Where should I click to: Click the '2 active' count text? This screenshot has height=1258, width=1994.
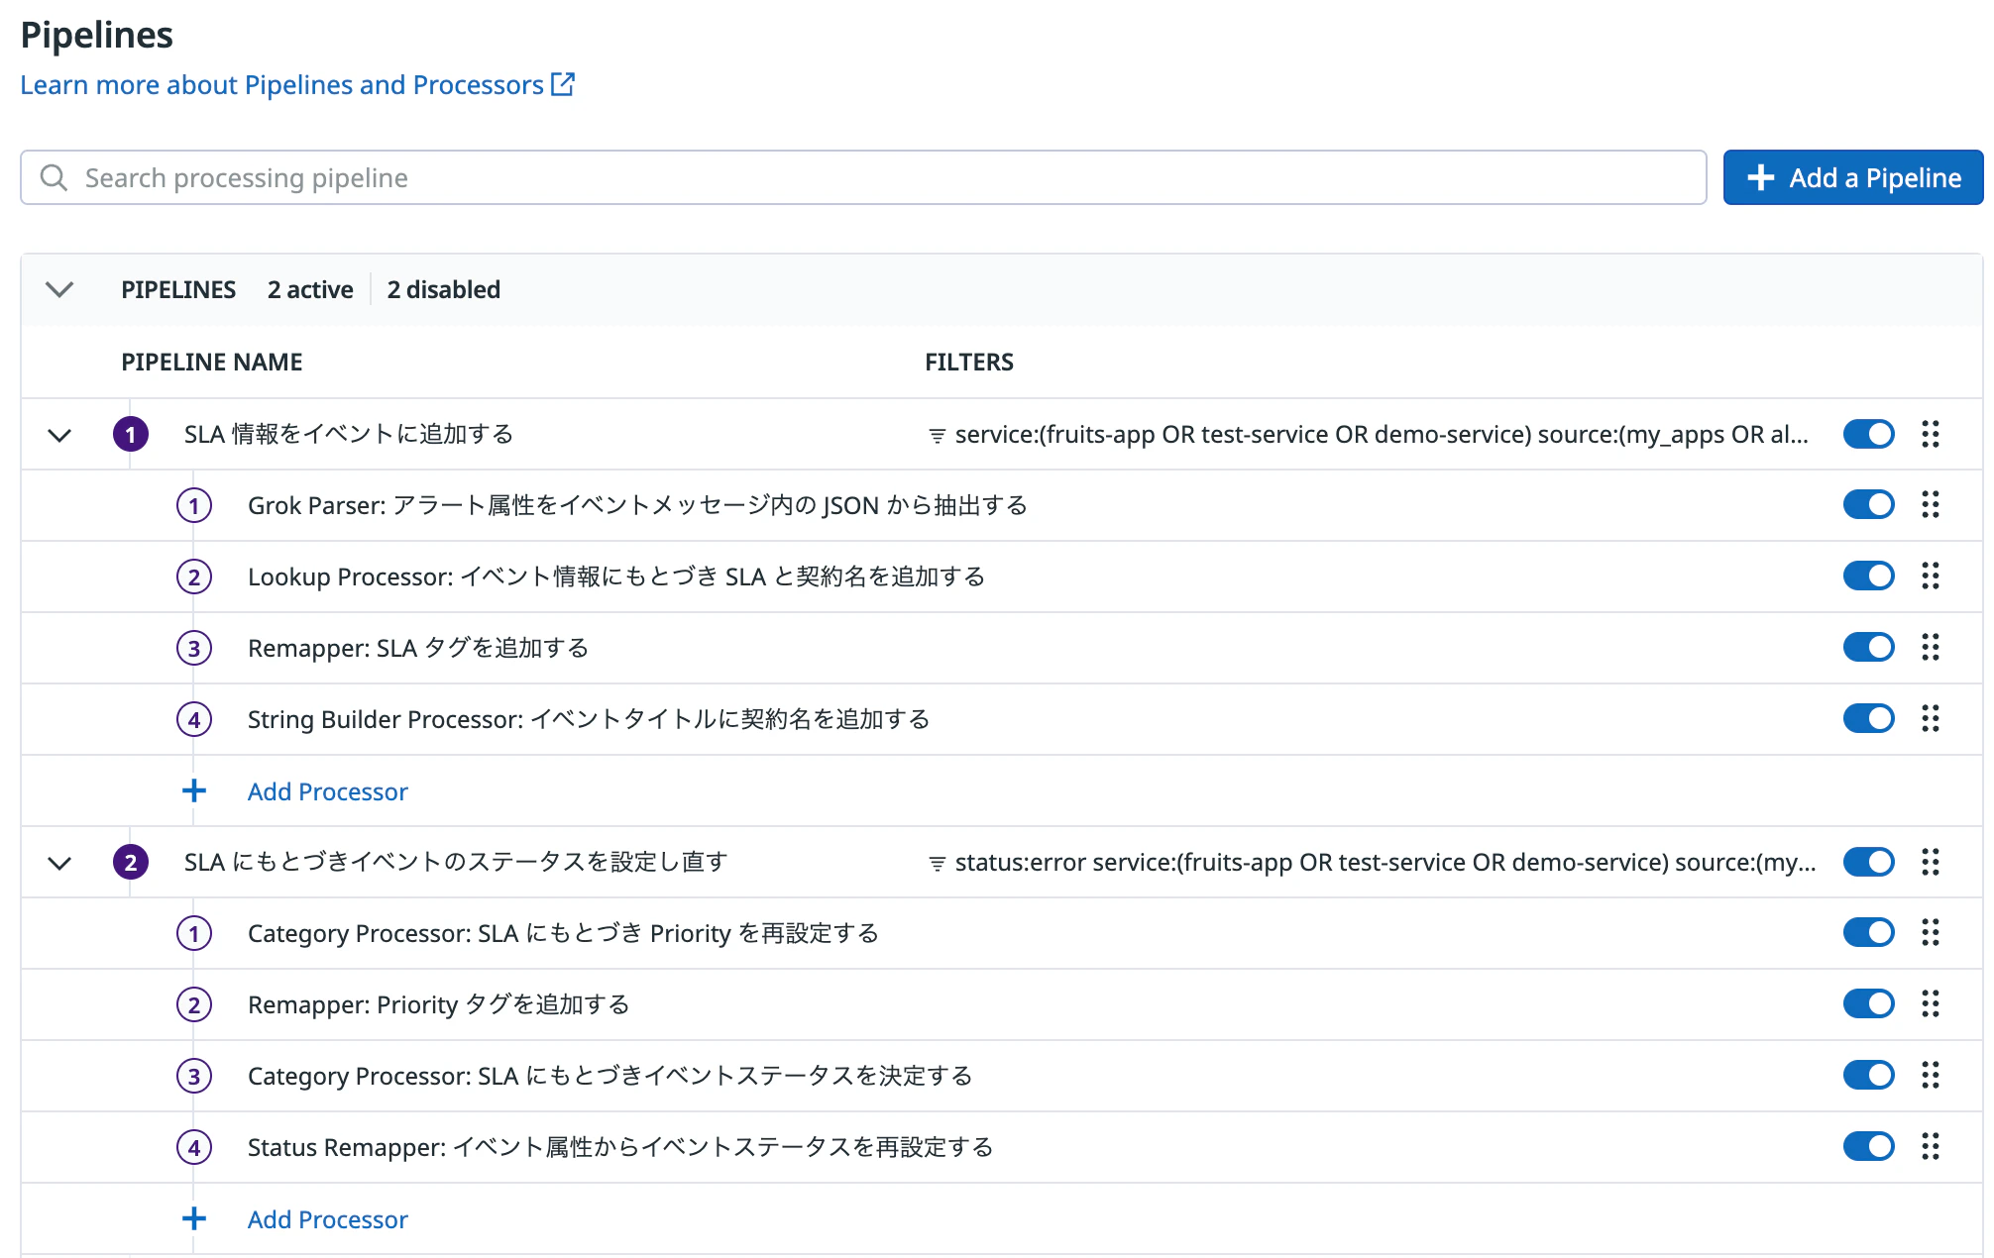click(310, 289)
